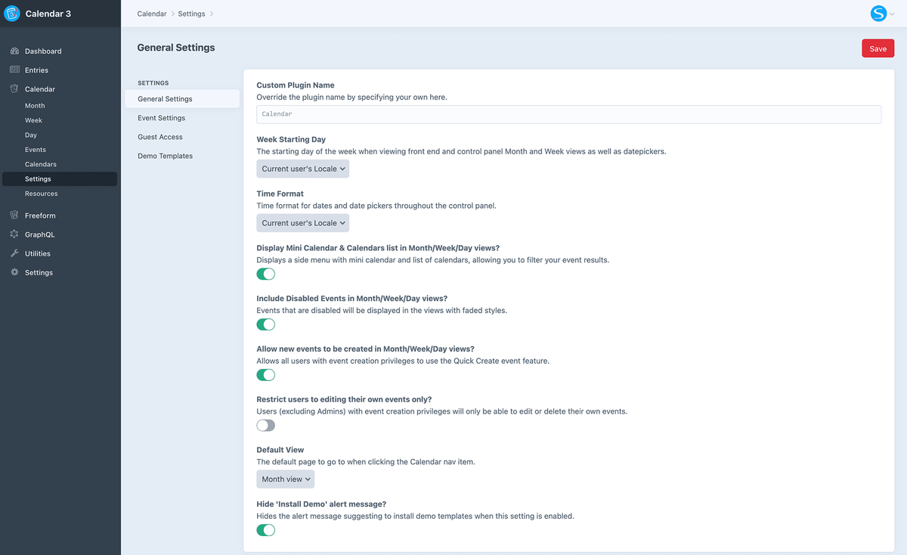This screenshot has width=907, height=555.
Task: Click the Utilities wrench icon
Action: pyautogui.click(x=14, y=253)
